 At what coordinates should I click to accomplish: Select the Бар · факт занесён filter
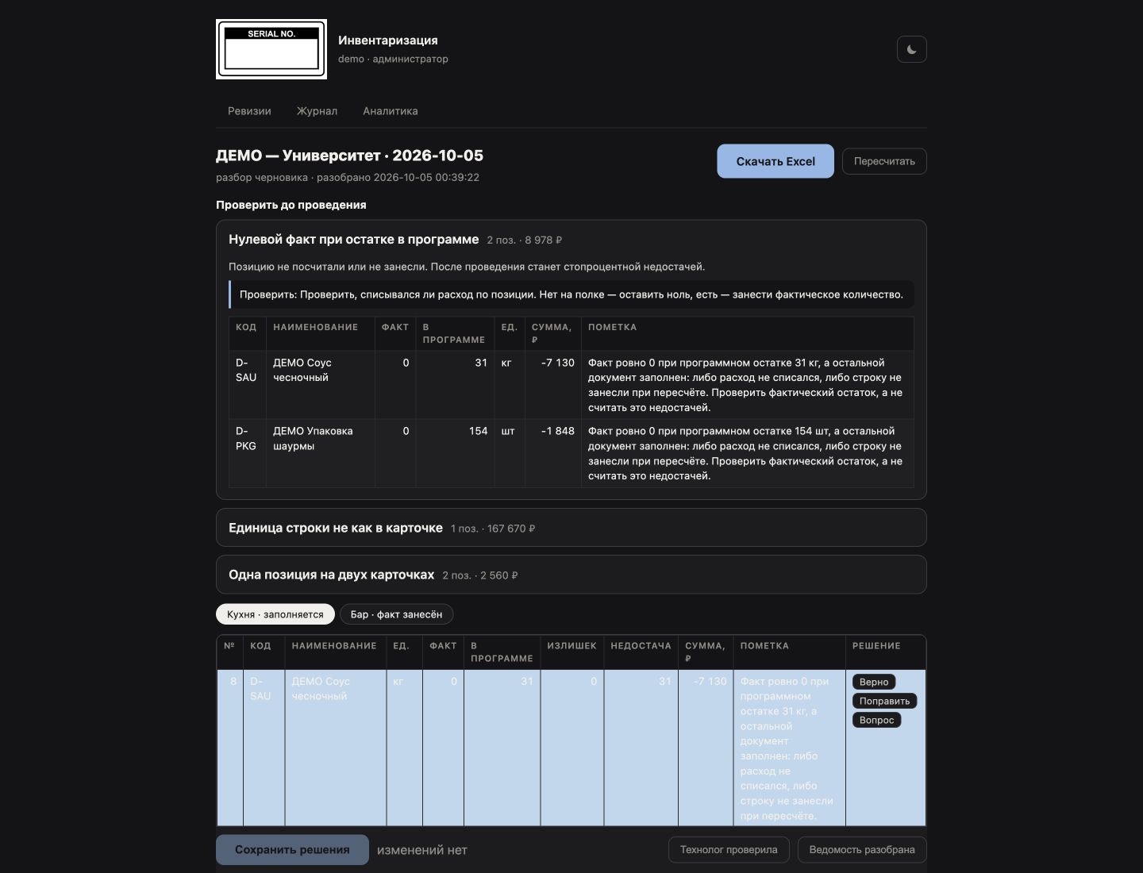point(396,614)
